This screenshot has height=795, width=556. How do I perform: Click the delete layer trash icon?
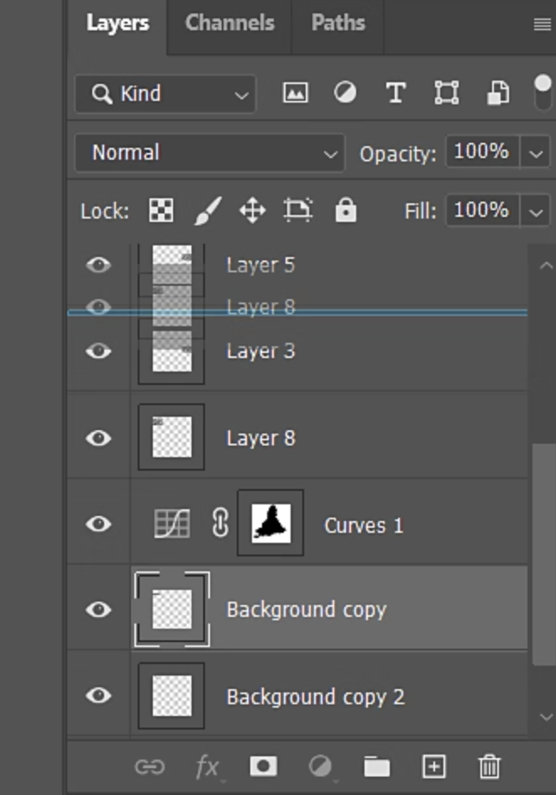[x=489, y=766]
